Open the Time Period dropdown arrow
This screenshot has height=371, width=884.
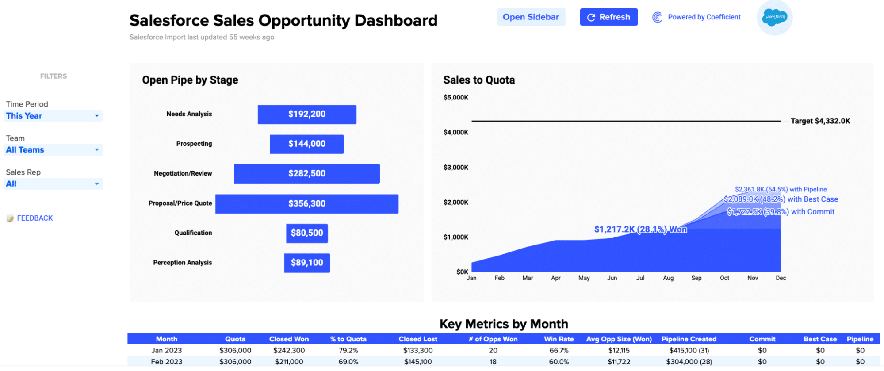tap(97, 116)
